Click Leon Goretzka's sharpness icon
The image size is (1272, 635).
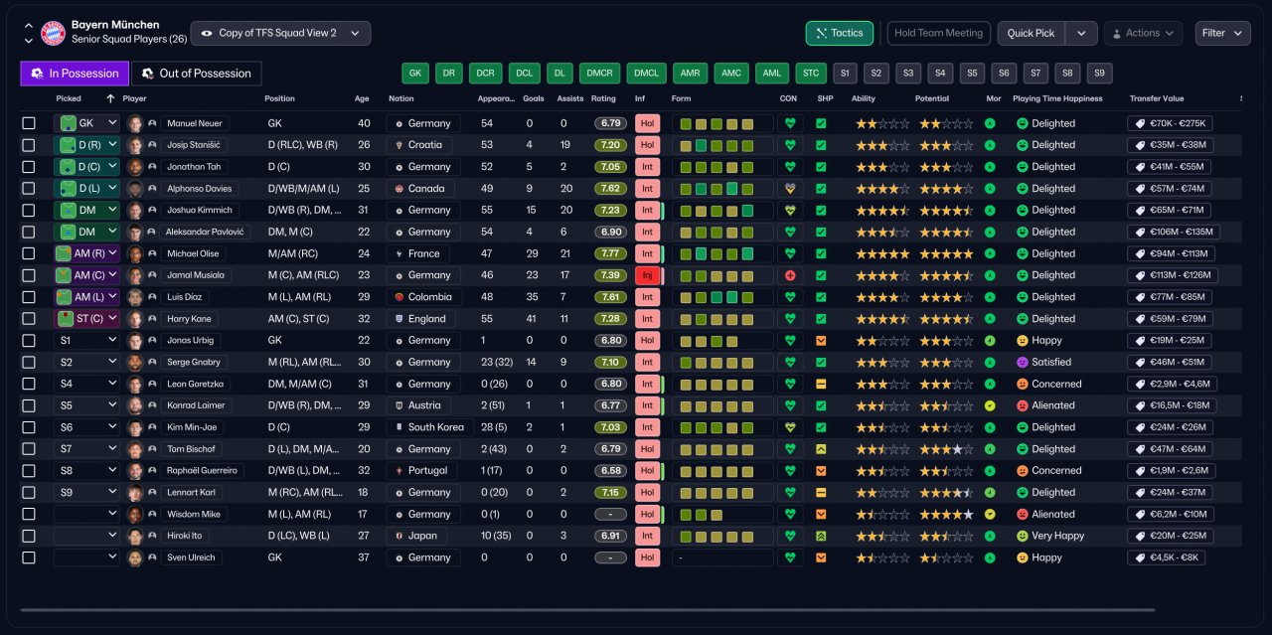coord(821,384)
